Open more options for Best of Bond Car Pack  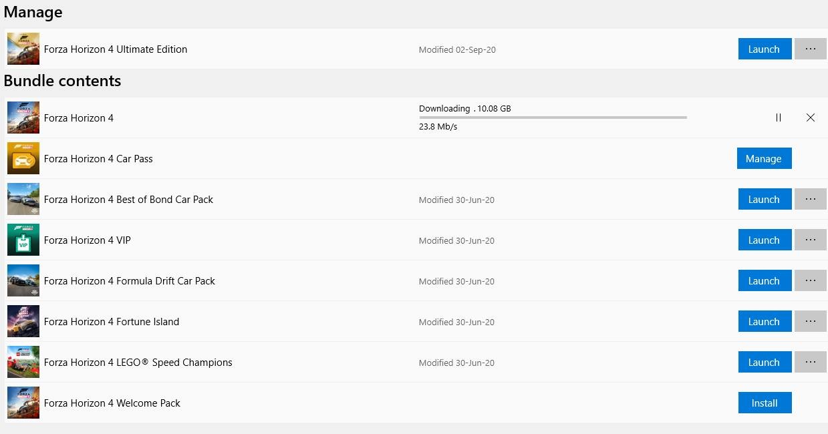tap(810, 199)
